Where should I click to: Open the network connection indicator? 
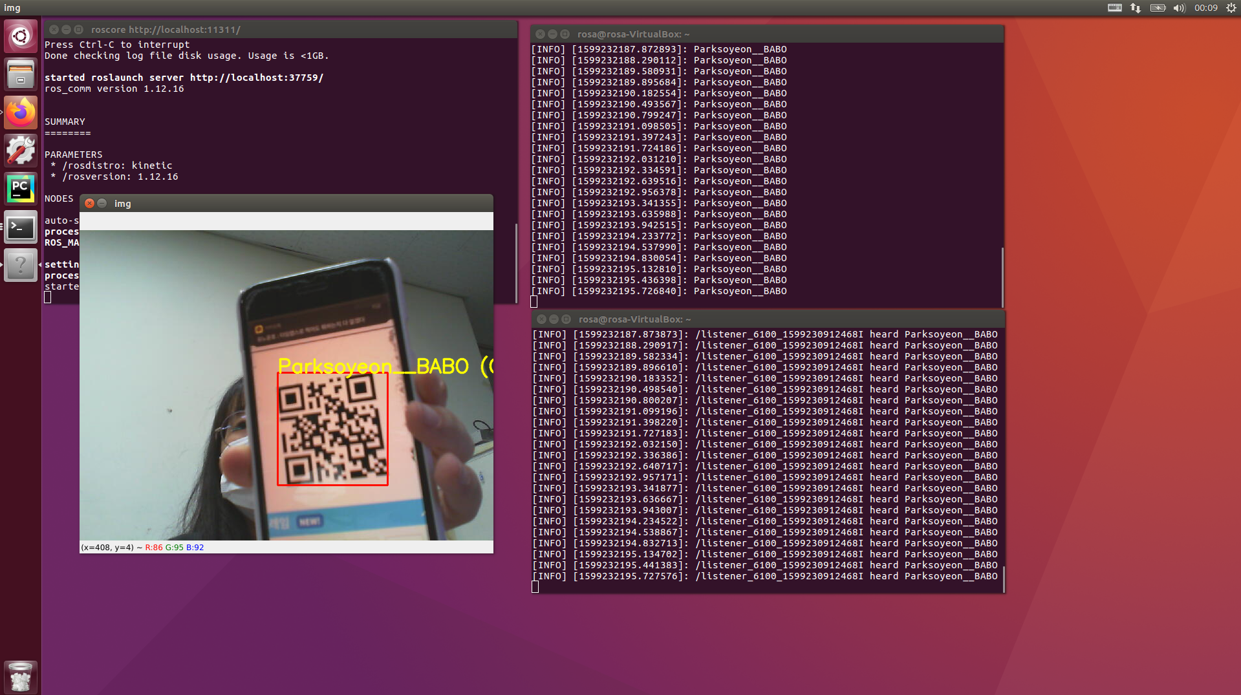(x=1136, y=8)
